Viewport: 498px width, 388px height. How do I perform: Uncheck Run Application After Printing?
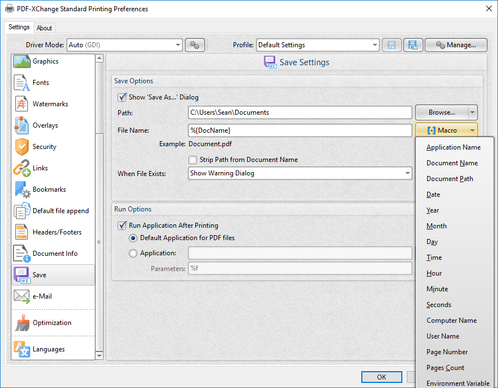coord(122,225)
